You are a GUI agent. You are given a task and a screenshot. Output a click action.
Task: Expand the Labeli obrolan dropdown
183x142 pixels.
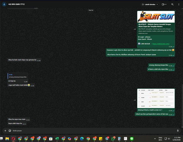click(x=150, y=4)
